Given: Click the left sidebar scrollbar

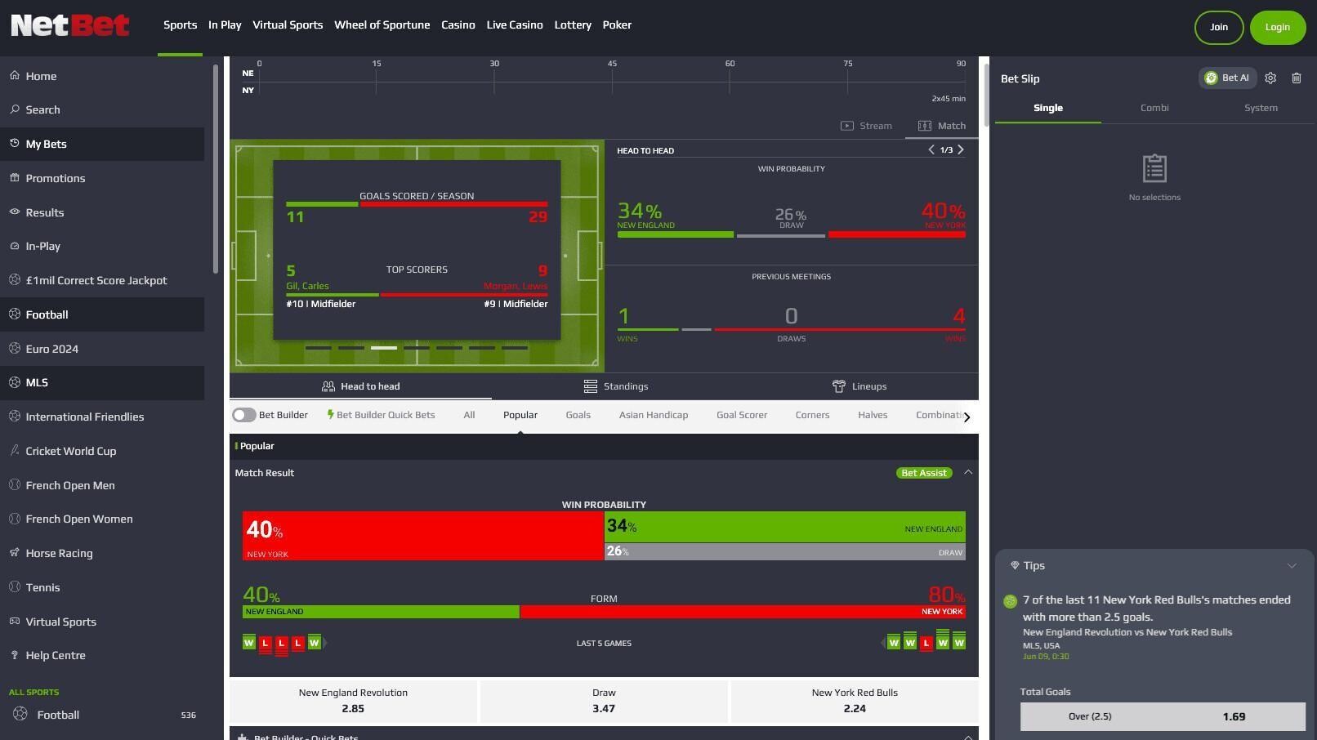Looking at the screenshot, I should [x=216, y=168].
